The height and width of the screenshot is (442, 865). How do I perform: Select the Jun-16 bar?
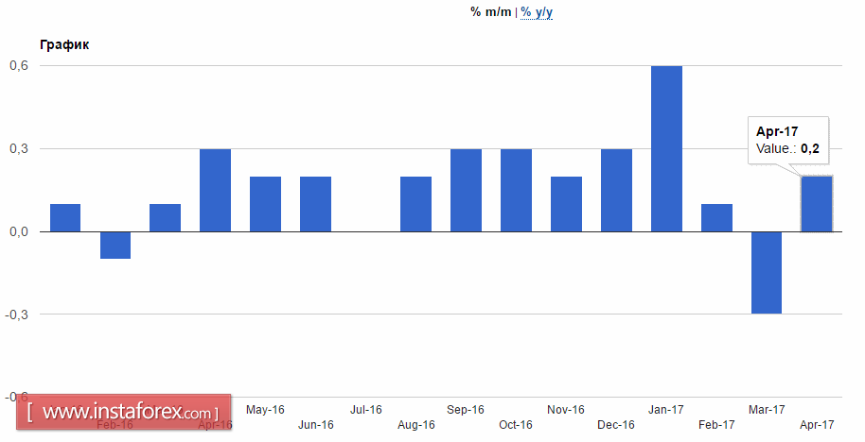click(315, 204)
